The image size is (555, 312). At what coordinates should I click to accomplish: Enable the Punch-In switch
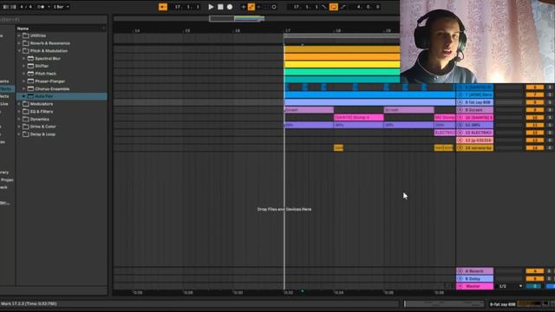coord(323,7)
